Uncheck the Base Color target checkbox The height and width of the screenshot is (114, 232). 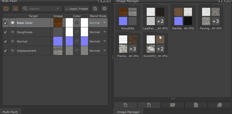6,23
